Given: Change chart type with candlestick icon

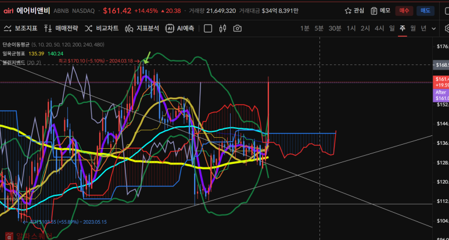Looking at the screenshot, I should tap(223, 28).
